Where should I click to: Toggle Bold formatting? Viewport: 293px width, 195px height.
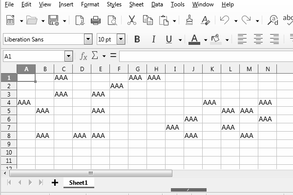click(x=137, y=39)
